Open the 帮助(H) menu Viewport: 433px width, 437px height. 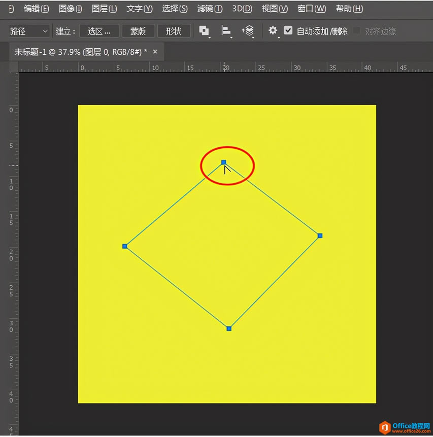click(x=349, y=9)
